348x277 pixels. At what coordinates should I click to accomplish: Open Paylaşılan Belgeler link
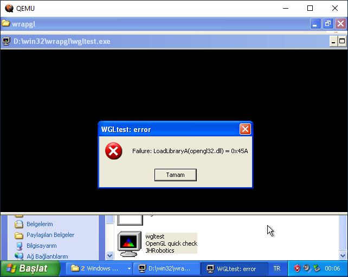click(50, 235)
